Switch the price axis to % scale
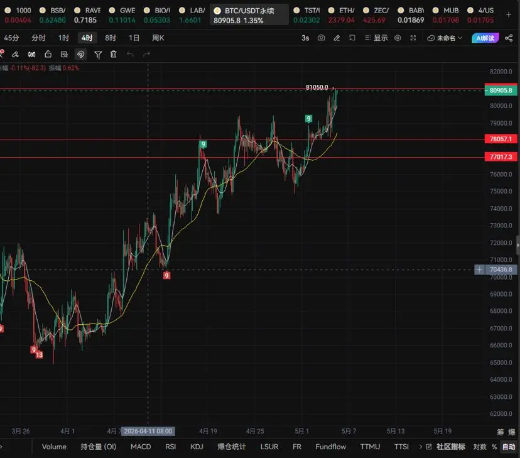 494,447
